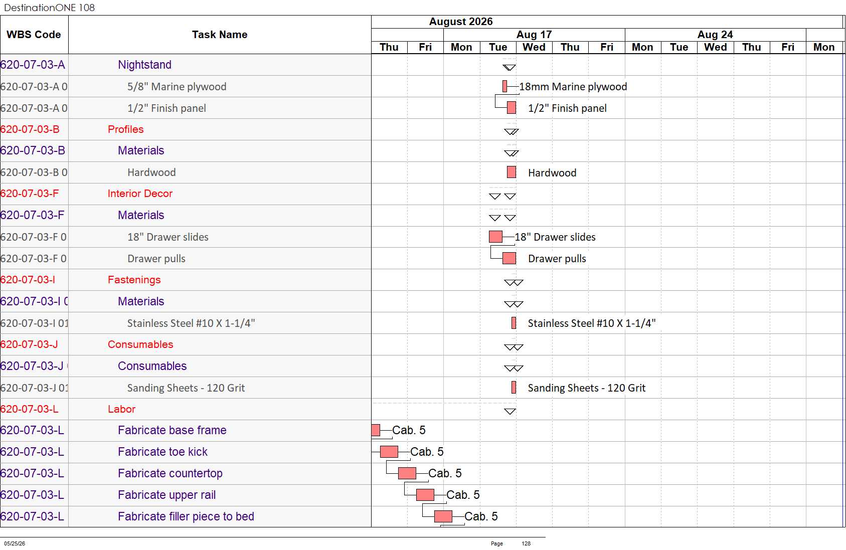Select the Materials row under Fastenings
Image resolution: width=846 pixels, height=550 pixels.
[141, 301]
